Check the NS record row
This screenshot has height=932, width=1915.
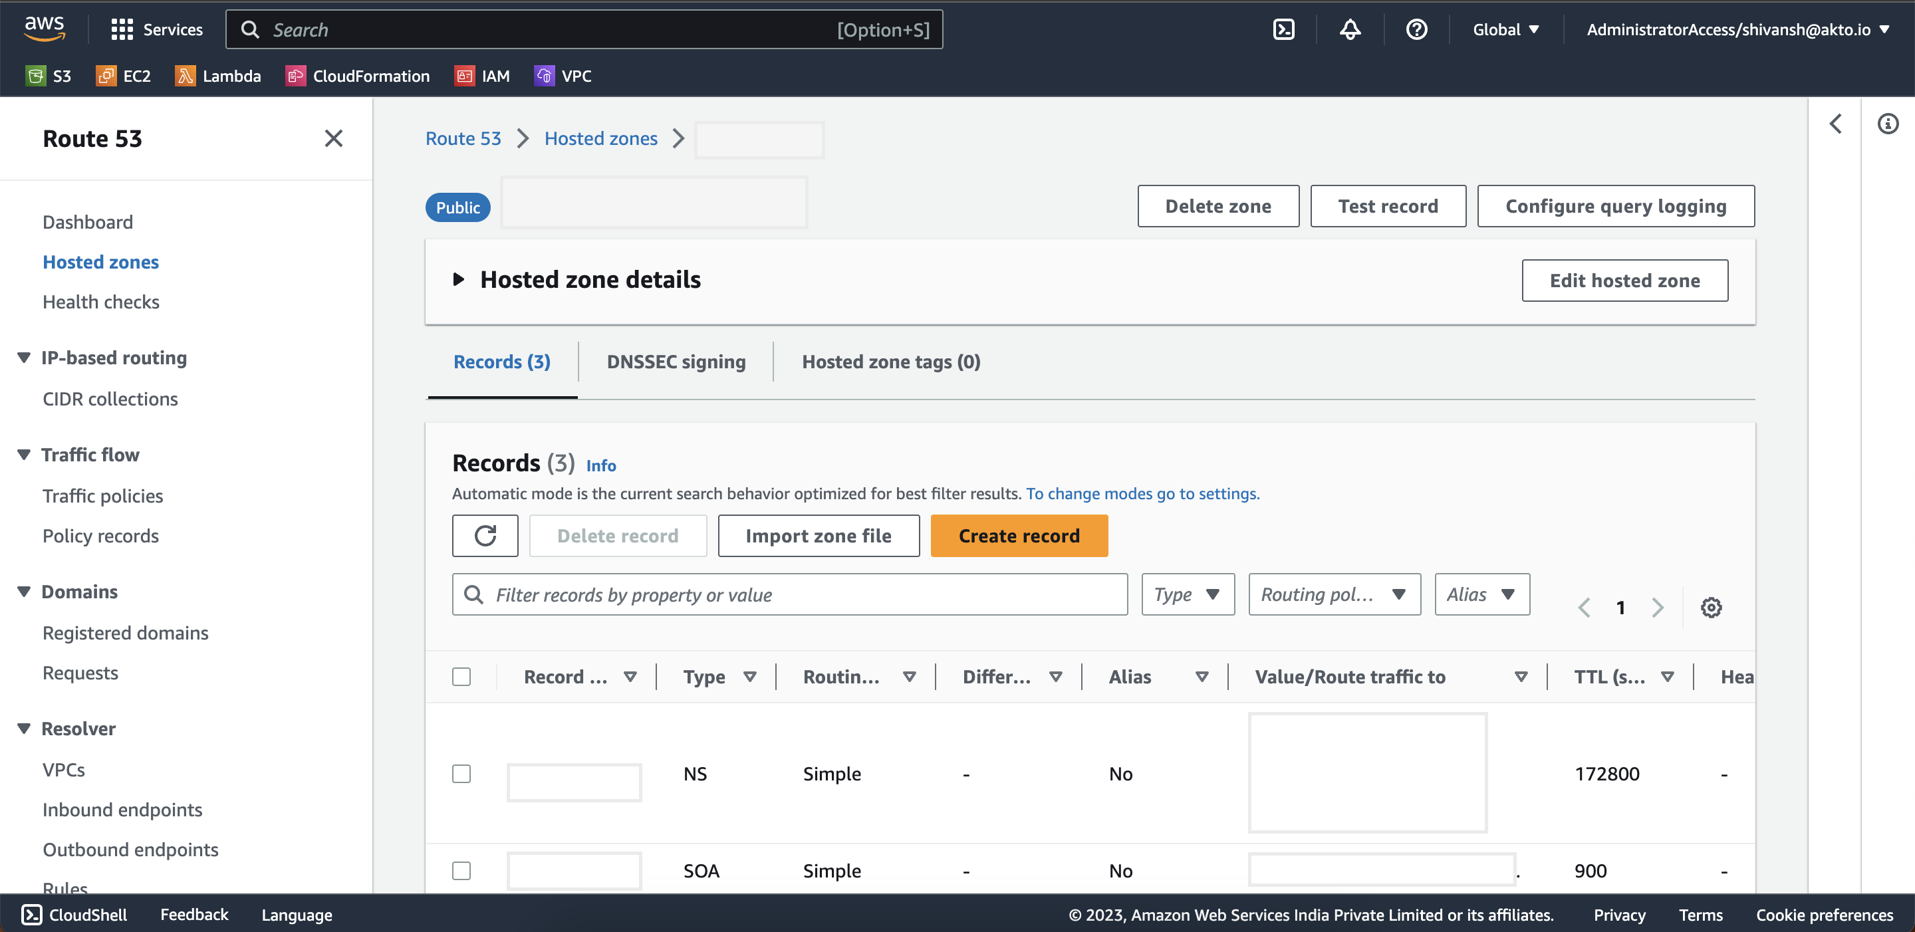click(461, 774)
